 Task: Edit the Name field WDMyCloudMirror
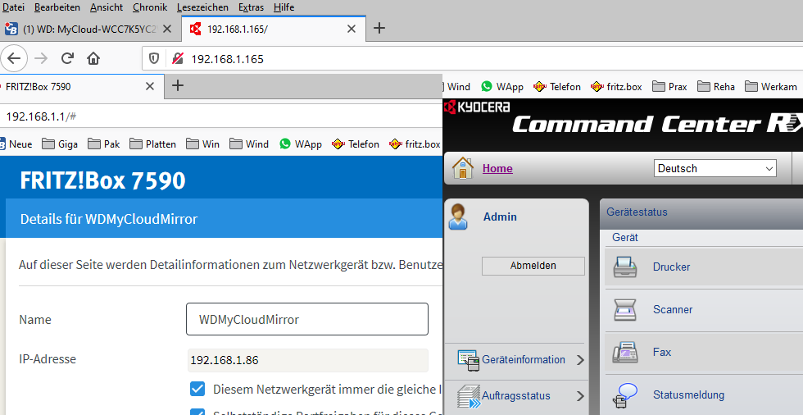pos(307,319)
